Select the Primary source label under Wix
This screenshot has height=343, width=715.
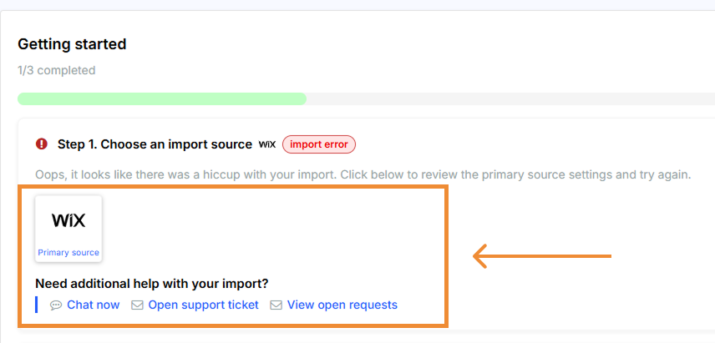(68, 253)
